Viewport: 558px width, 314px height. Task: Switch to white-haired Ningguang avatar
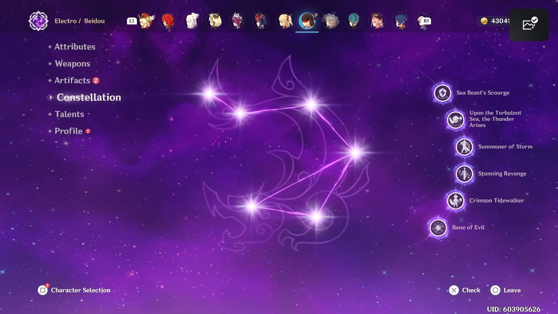coord(191,21)
